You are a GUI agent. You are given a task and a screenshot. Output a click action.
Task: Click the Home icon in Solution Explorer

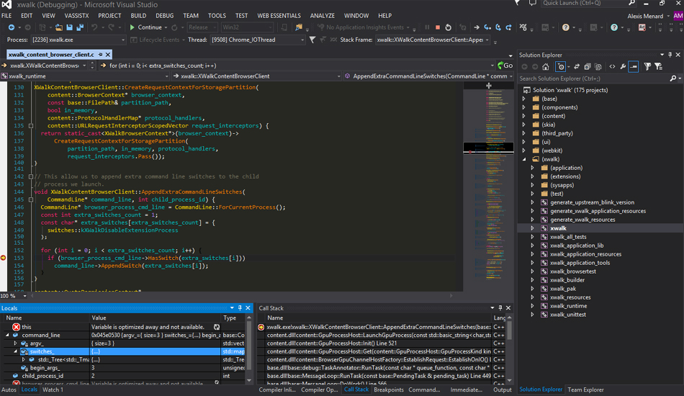(x=545, y=67)
